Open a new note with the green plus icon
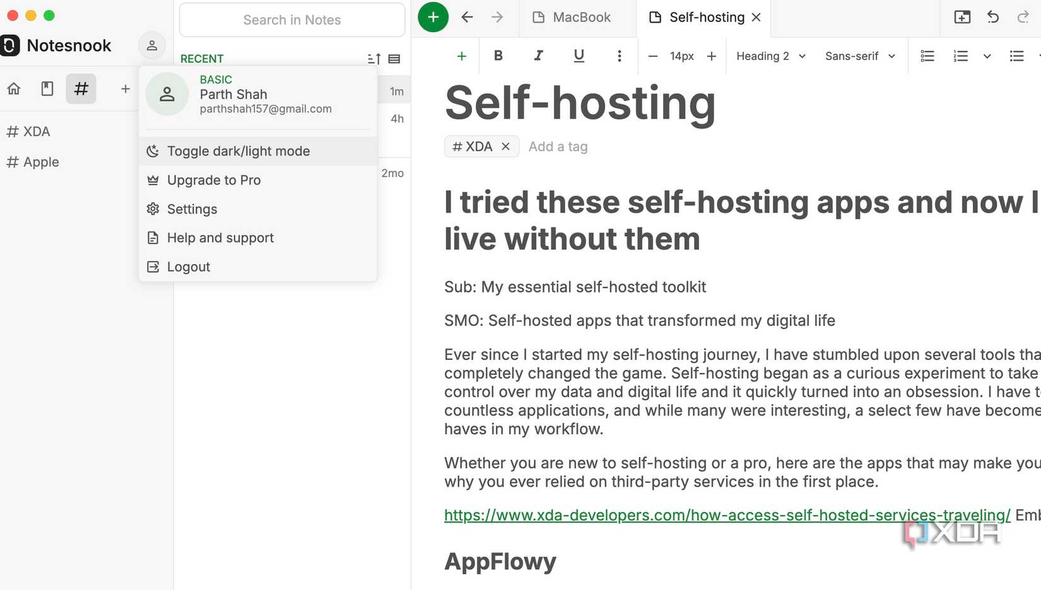The height and width of the screenshot is (590, 1041). (x=433, y=17)
